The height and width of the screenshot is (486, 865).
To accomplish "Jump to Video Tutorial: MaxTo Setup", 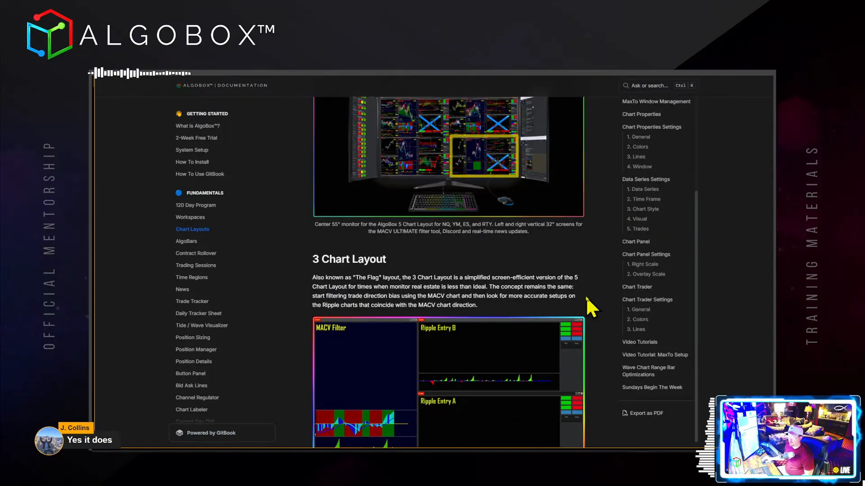I will tap(655, 355).
